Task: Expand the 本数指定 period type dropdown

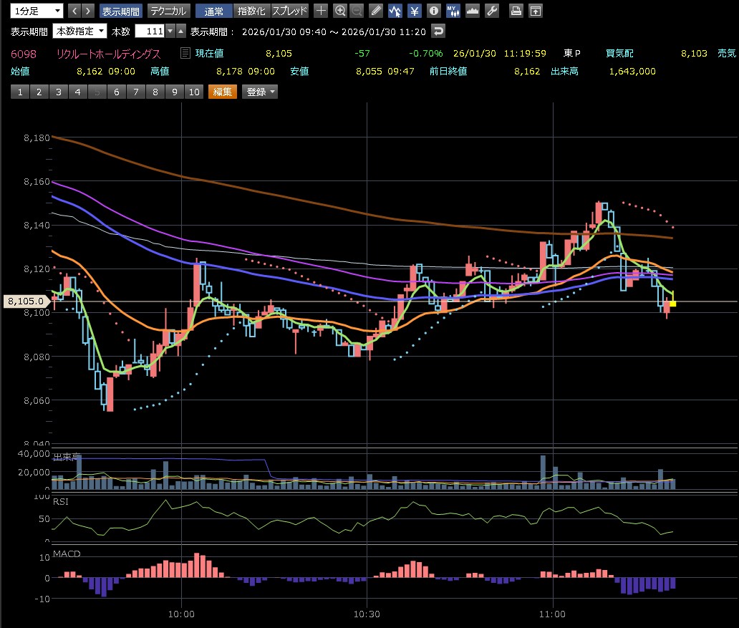Action: click(x=80, y=31)
